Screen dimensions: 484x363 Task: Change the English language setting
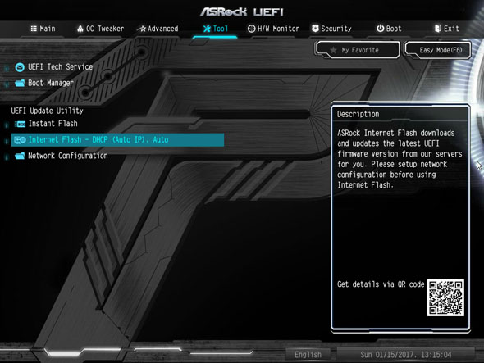308,354
